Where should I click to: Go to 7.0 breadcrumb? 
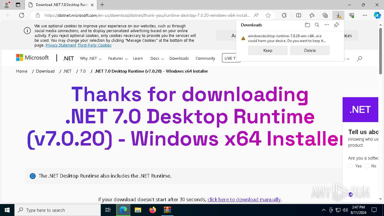83,71
